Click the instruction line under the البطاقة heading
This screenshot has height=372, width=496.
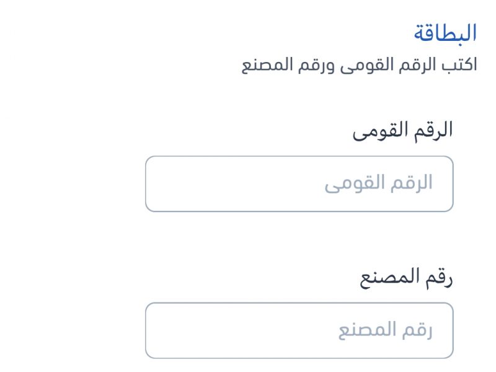pos(360,64)
